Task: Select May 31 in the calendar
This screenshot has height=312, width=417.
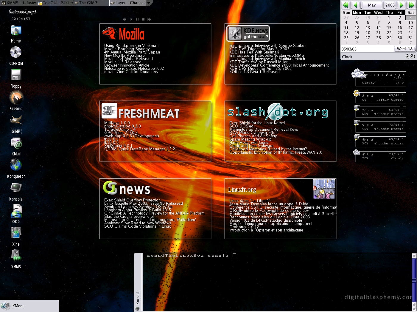Action: (x=410, y=38)
